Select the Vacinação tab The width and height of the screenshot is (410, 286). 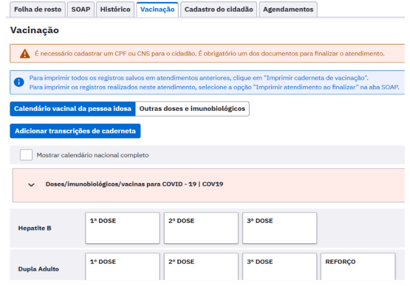point(157,10)
